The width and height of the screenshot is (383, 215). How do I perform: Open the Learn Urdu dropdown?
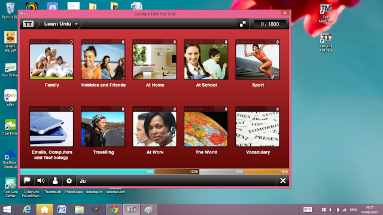pos(60,24)
